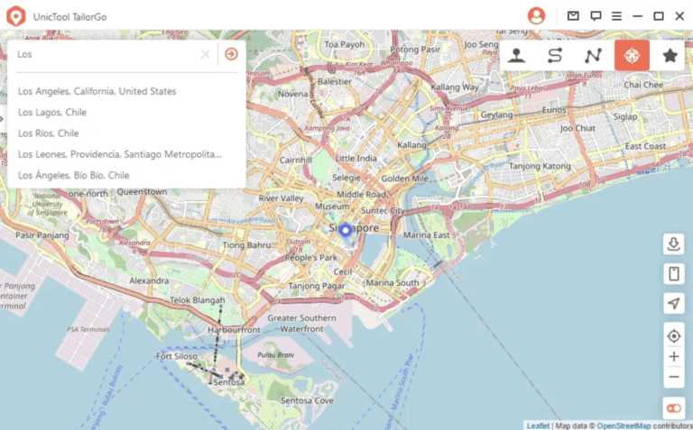Image resolution: width=693 pixels, height=430 pixels.
Task: Click the Sentosa Cove map label
Action: [307, 401]
